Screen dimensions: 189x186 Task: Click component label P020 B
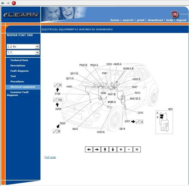tap(83, 65)
